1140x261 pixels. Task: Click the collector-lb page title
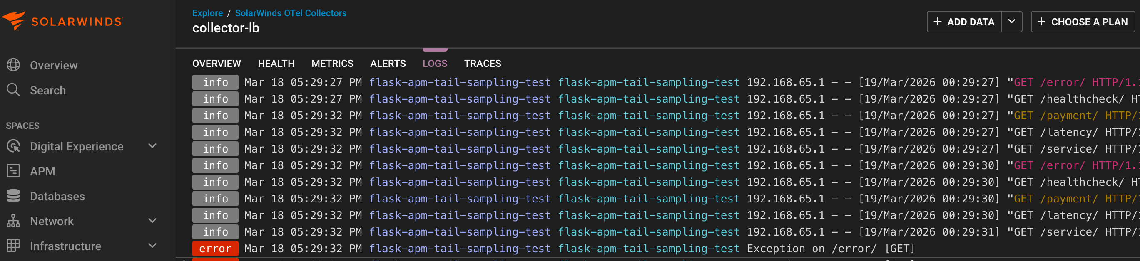tap(226, 28)
